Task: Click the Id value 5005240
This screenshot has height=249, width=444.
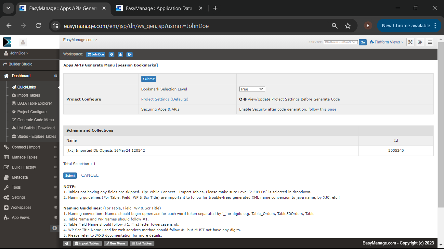Action: [396, 151]
